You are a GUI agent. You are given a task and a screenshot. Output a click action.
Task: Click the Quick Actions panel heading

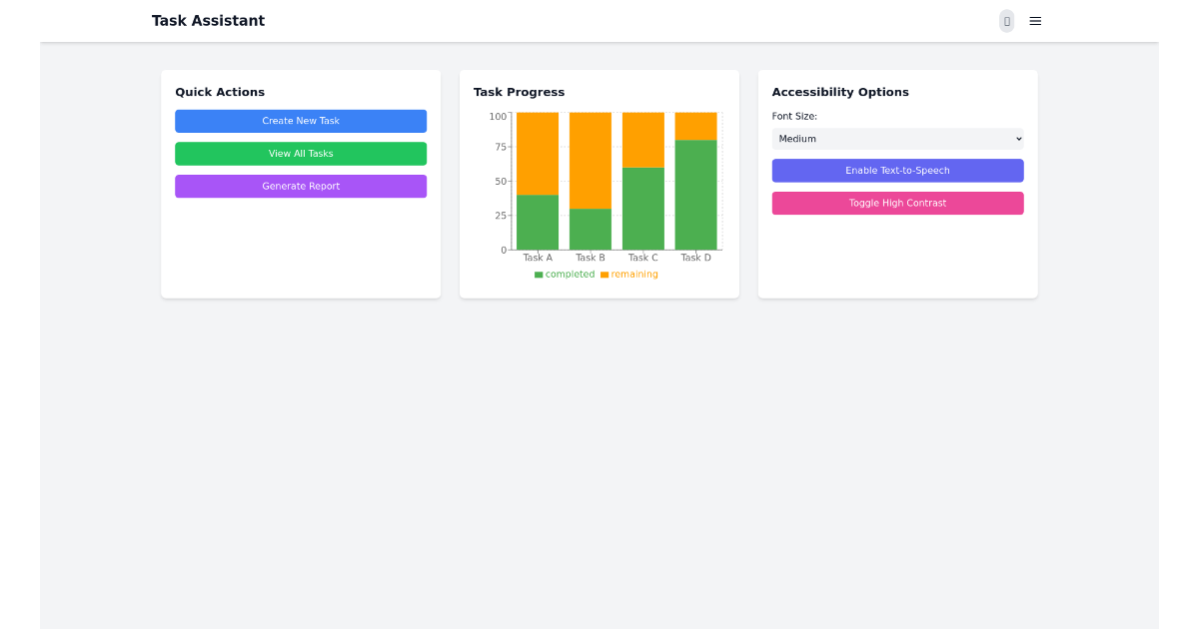click(220, 91)
